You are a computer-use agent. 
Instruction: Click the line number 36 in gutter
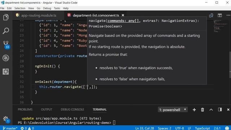(22, 102)
